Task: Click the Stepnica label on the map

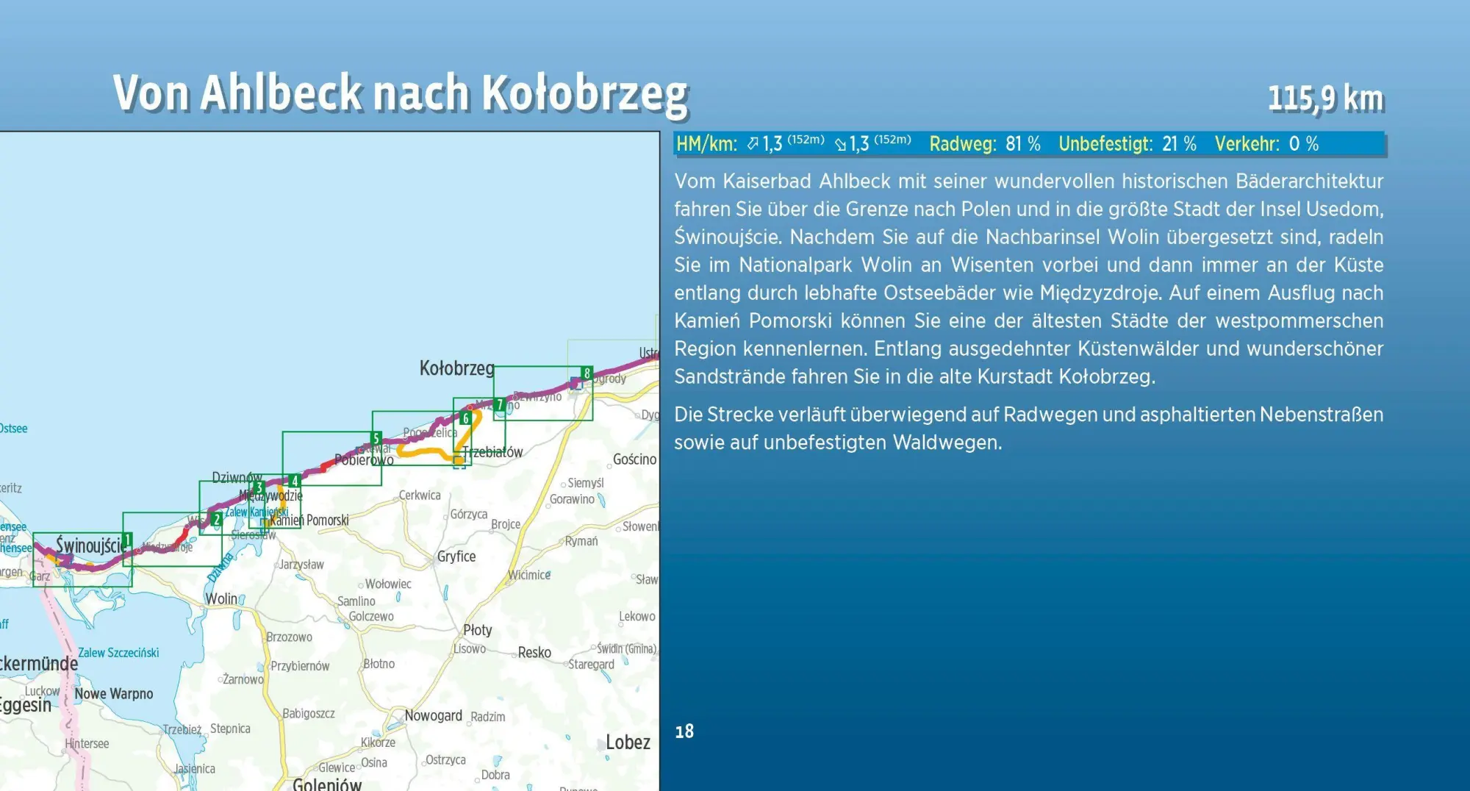Action: pyautogui.click(x=230, y=729)
